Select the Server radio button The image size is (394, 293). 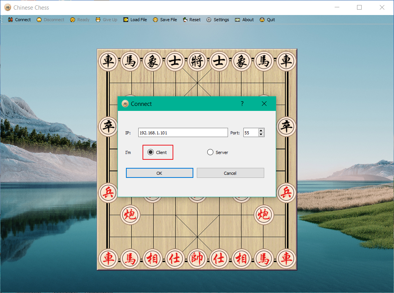pyautogui.click(x=210, y=152)
